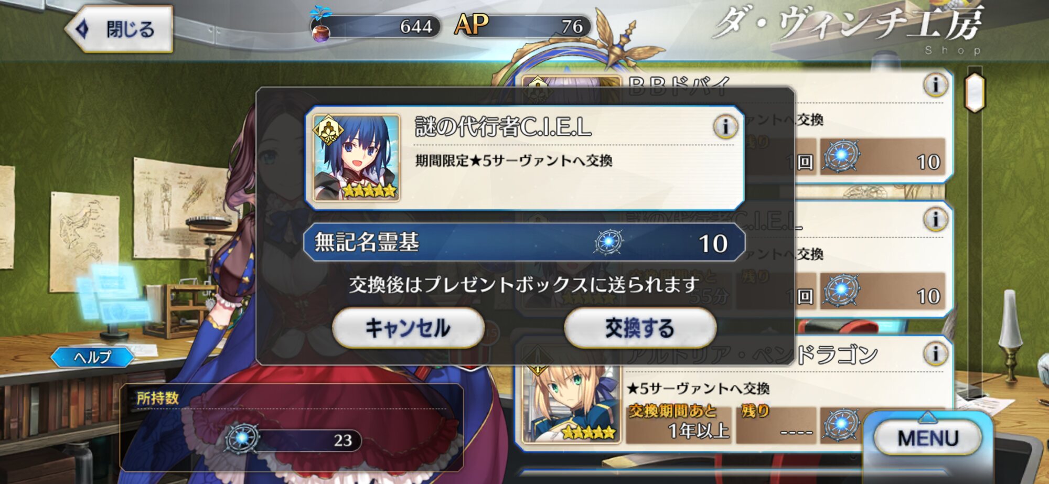Tap the 無記名霊基 cost bar showing 10
This screenshot has width=1049, height=484.
[x=524, y=242]
